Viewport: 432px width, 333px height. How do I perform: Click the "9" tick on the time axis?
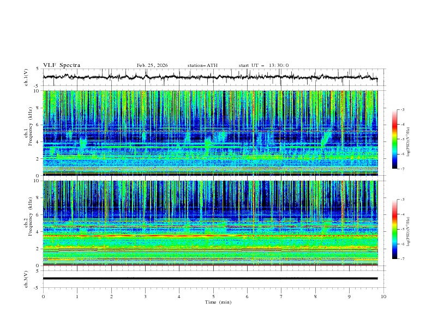[x=349, y=297]
